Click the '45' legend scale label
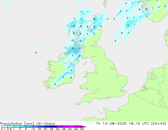The image size is (168, 130). click(76, 129)
